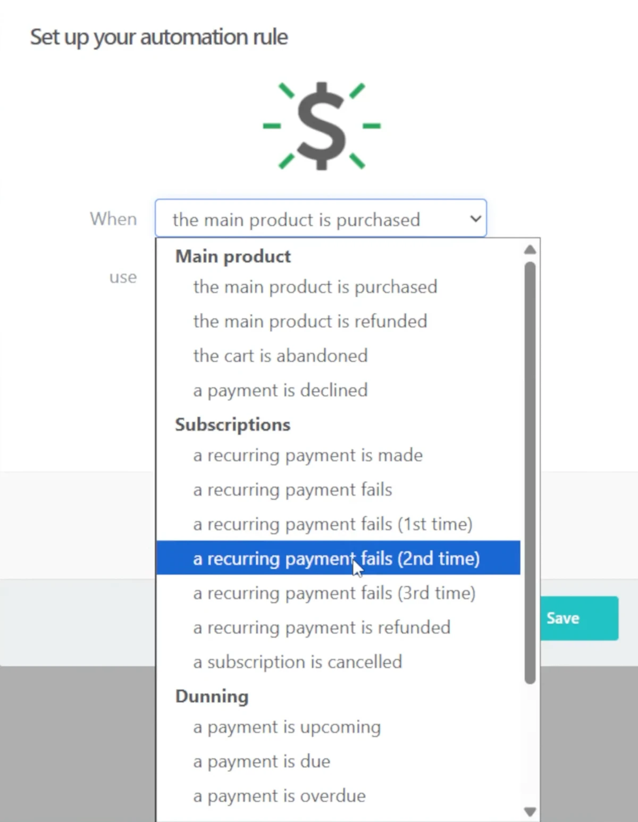Choose 'a payment is overdue'
Viewport: 638px width, 822px height.
tap(279, 795)
